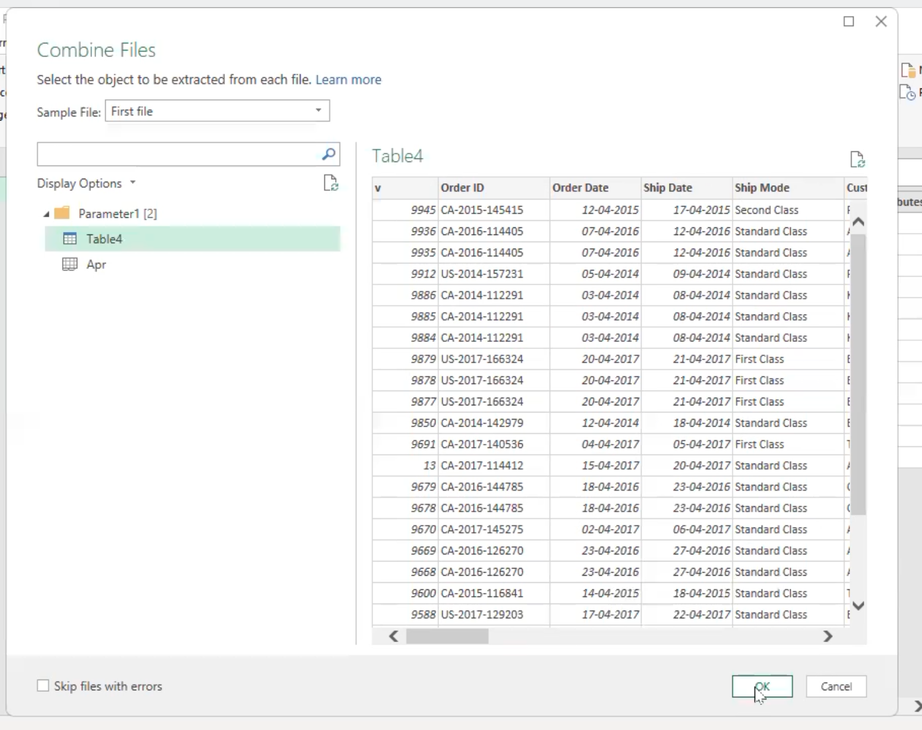
Task: Click the refresh preview icon beside Table4 heading
Action: [857, 159]
